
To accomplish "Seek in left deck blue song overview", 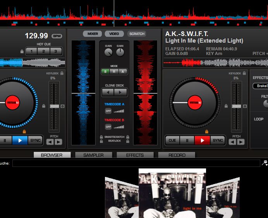I will click(x=33, y=62).
